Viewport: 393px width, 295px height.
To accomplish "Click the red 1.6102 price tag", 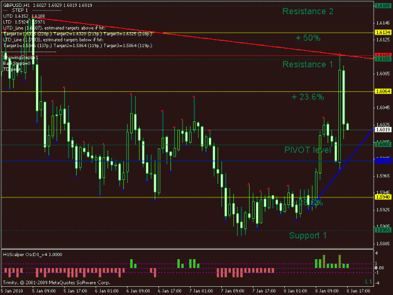I will pos(383,55).
